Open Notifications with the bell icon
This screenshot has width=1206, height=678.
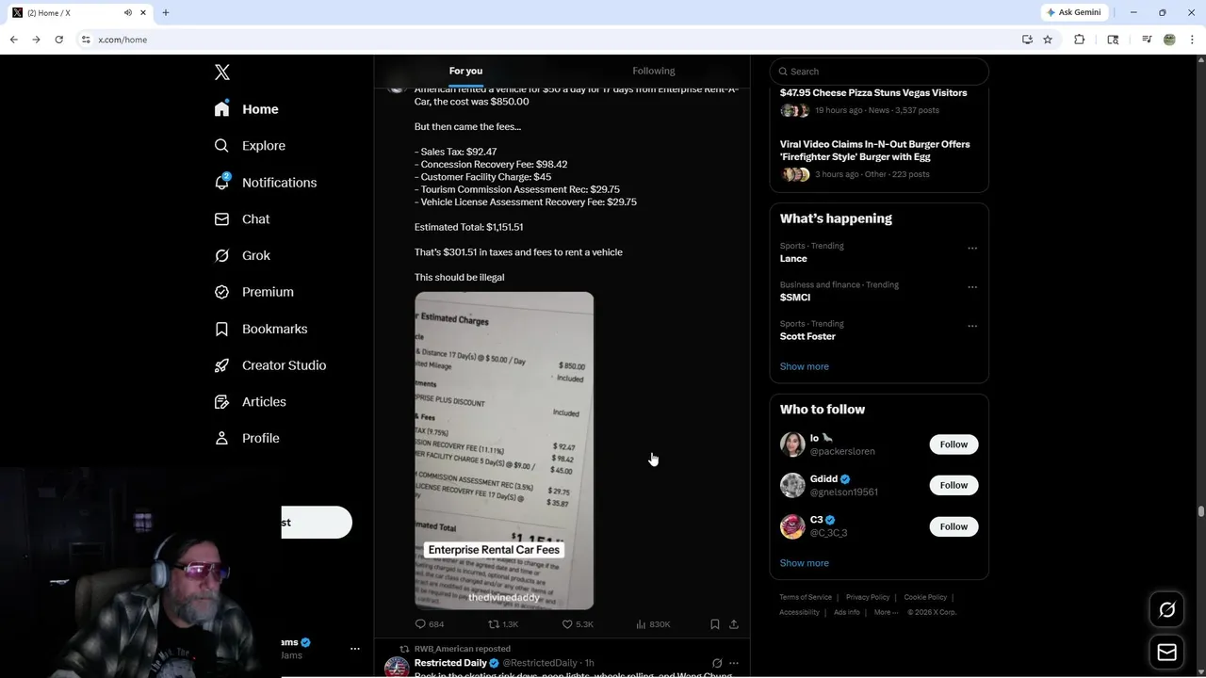coord(266,183)
